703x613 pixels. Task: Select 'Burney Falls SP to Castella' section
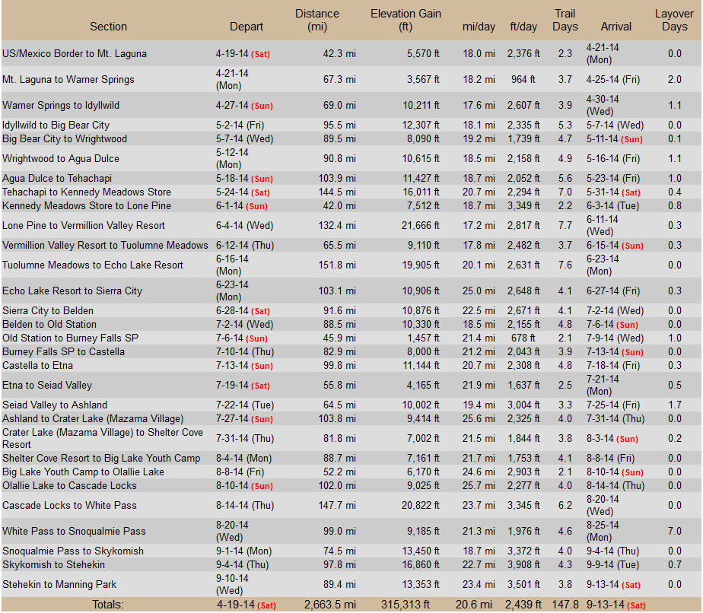click(x=63, y=352)
